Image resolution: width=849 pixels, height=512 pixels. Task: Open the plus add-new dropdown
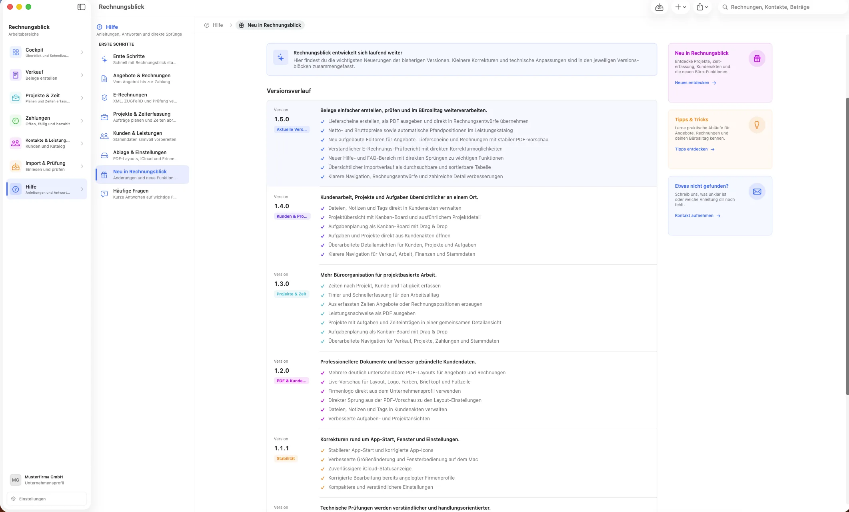point(680,7)
